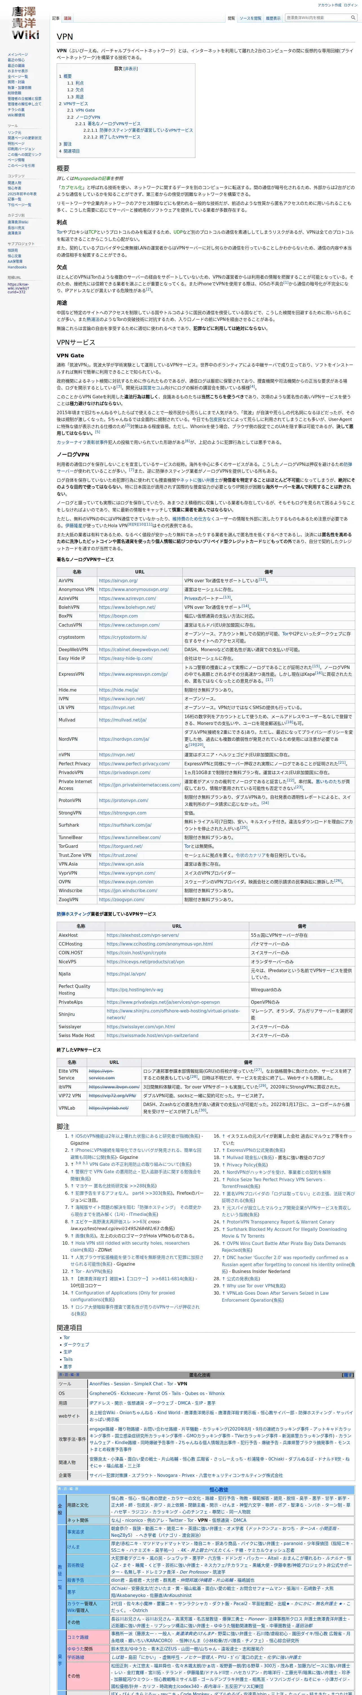Open the https://swisslayer.com/vpn.html link

click(141, 1027)
